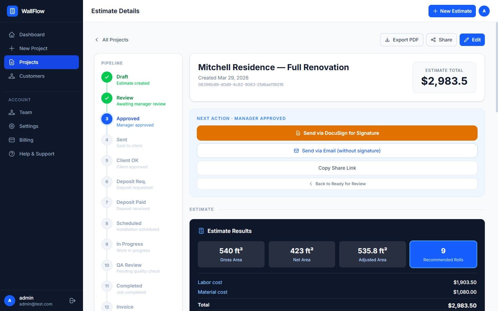Viewport: 498px width, 311px height.
Task: Click the Settings gear icon
Action: point(12,126)
